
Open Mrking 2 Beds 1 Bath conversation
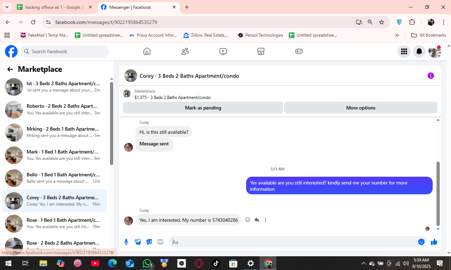(x=55, y=132)
